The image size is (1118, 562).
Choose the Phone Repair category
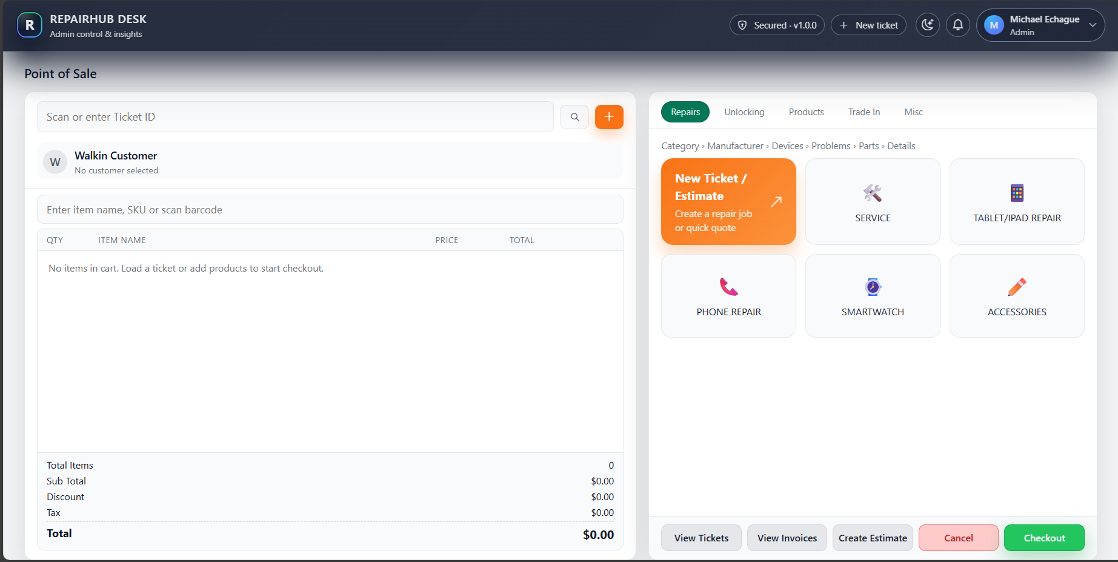pos(728,295)
